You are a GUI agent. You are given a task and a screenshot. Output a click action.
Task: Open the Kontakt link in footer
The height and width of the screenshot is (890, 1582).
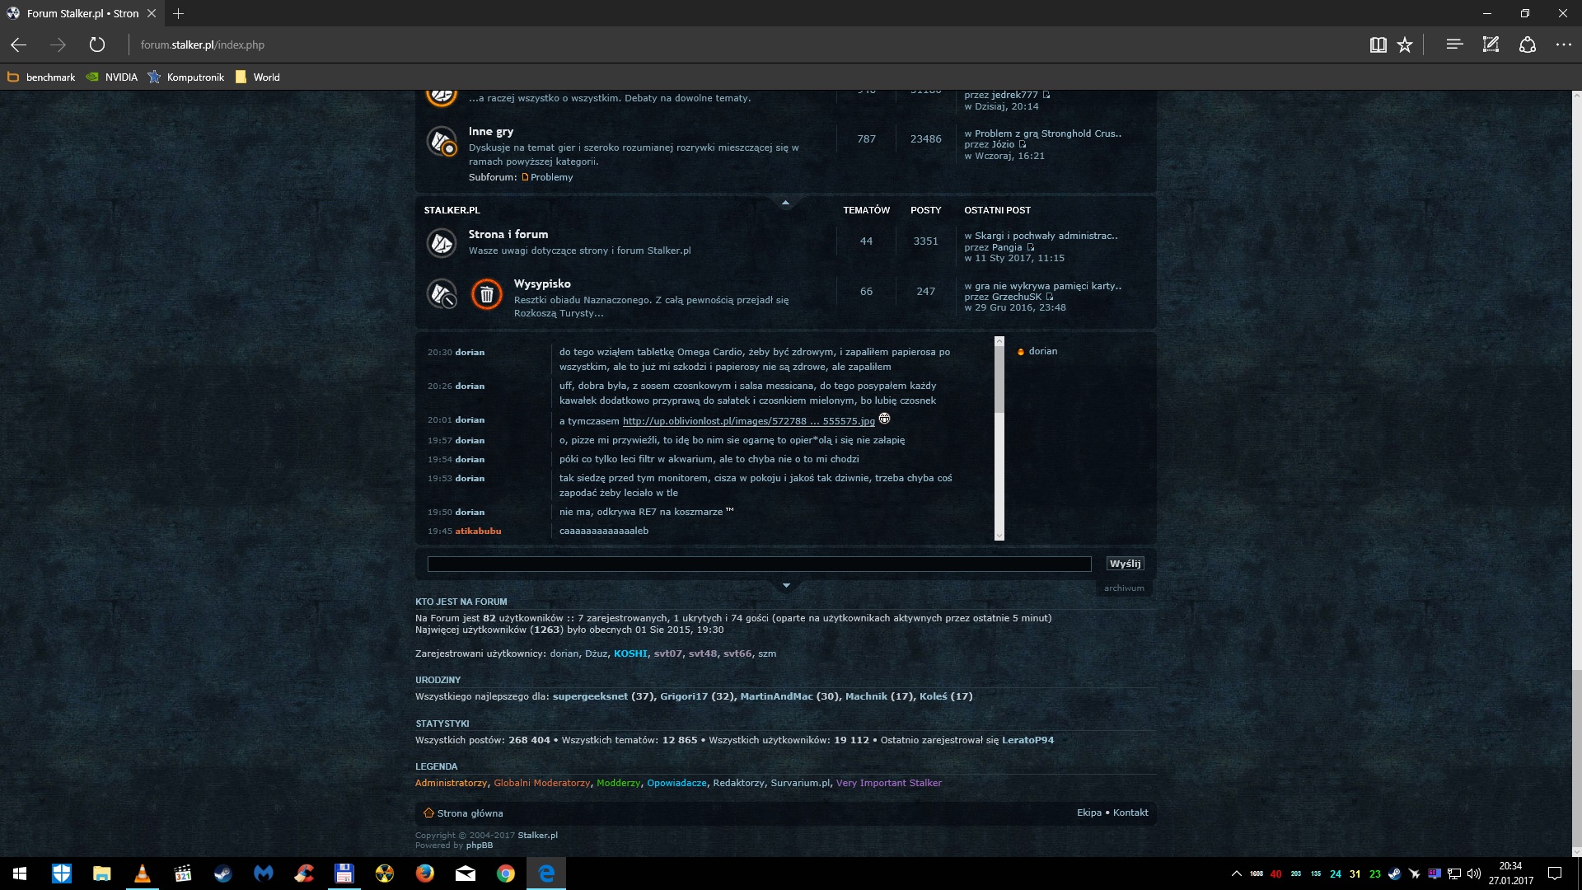pos(1130,813)
